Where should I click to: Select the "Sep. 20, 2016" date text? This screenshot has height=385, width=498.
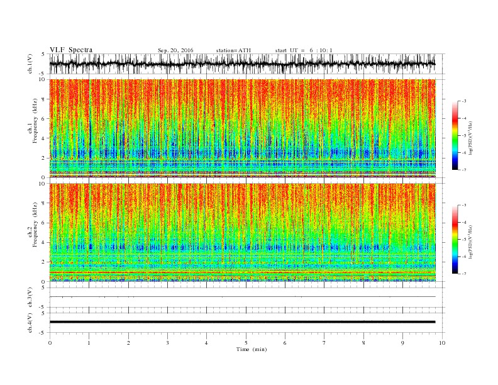click(175, 50)
